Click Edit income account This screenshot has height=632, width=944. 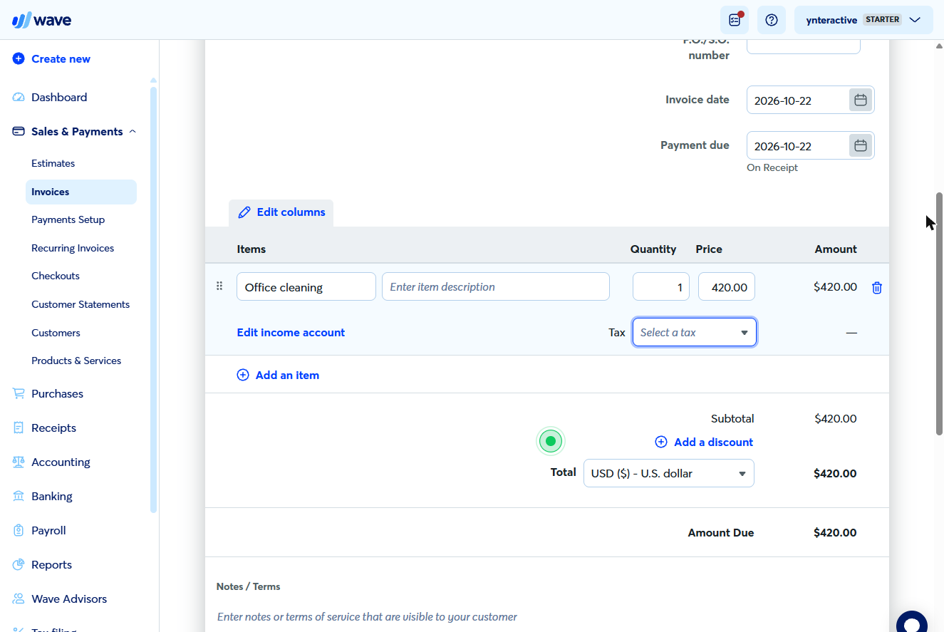click(291, 333)
